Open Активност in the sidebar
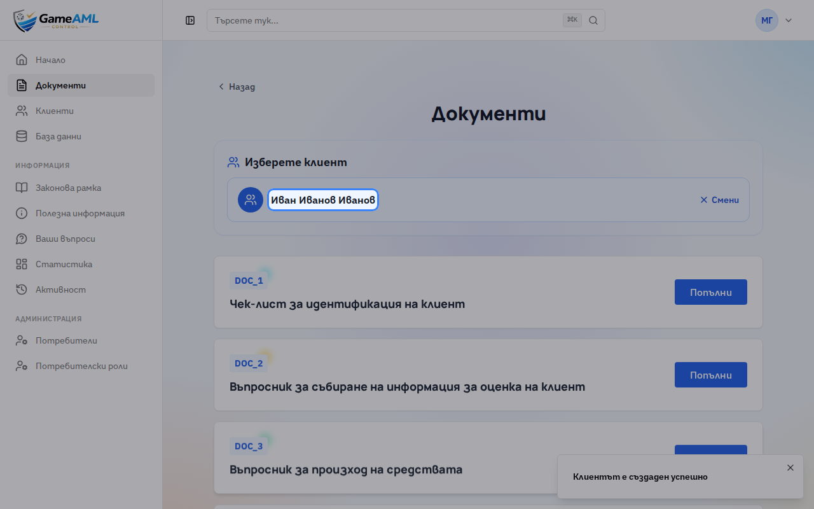The height and width of the screenshot is (509, 814). pos(81,289)
